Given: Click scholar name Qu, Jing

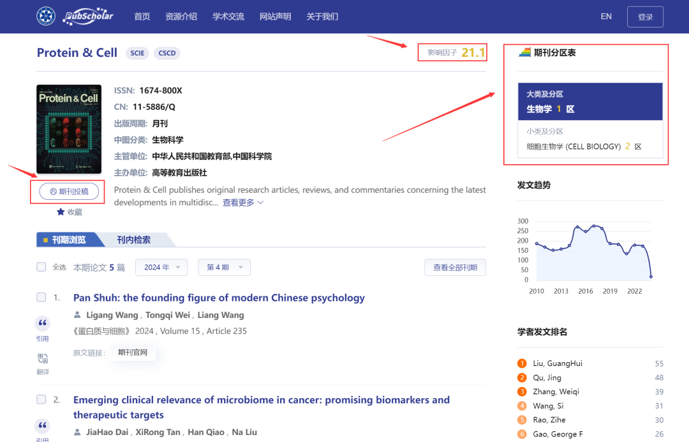Looking at the screenshot, I should pos(547,377).
